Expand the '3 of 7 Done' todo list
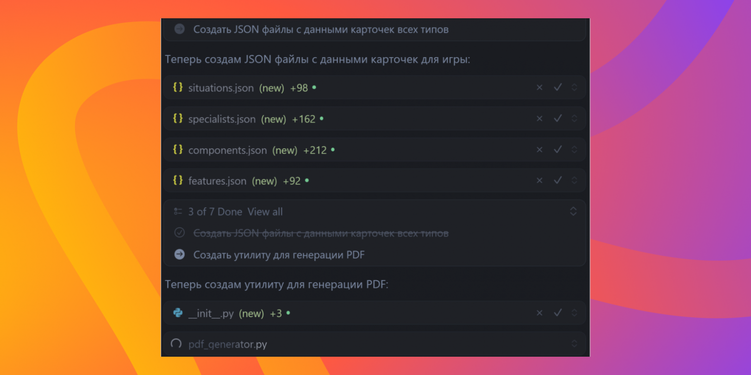 coord(573,212)
